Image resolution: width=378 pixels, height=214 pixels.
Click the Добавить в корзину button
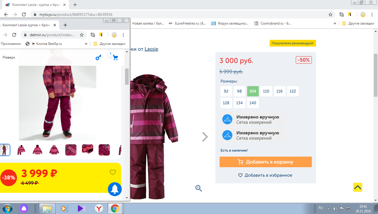click(266, 162)
